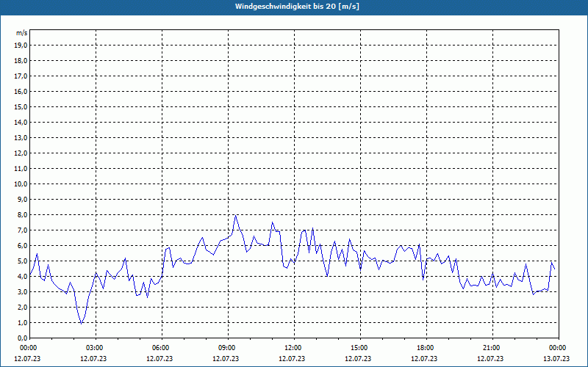
Task: Choose the '18:00' time label
Action: [x=425, y=348]
